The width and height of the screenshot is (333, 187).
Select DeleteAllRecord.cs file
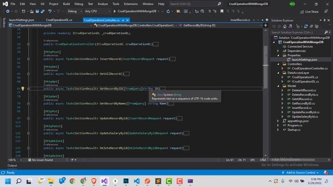tap(304, 90)
